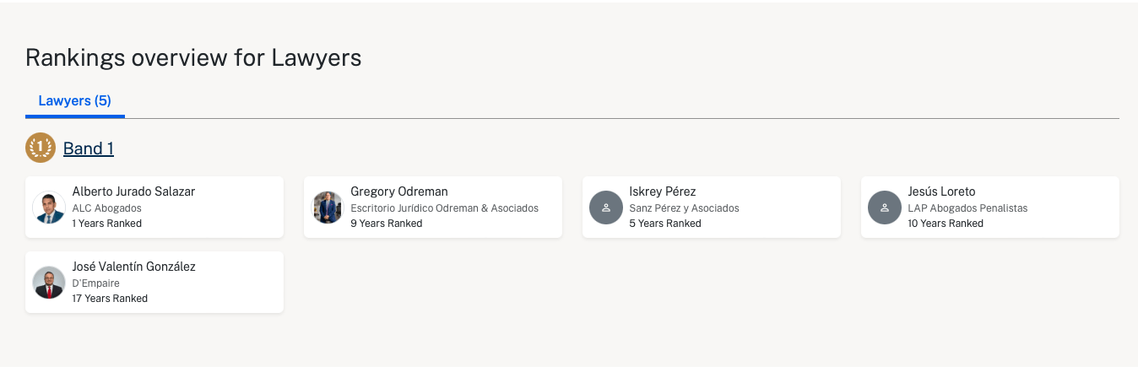
Task: Click the "10 Years Ranked" text
Action: pyautogui.click(x=946, y=224)
